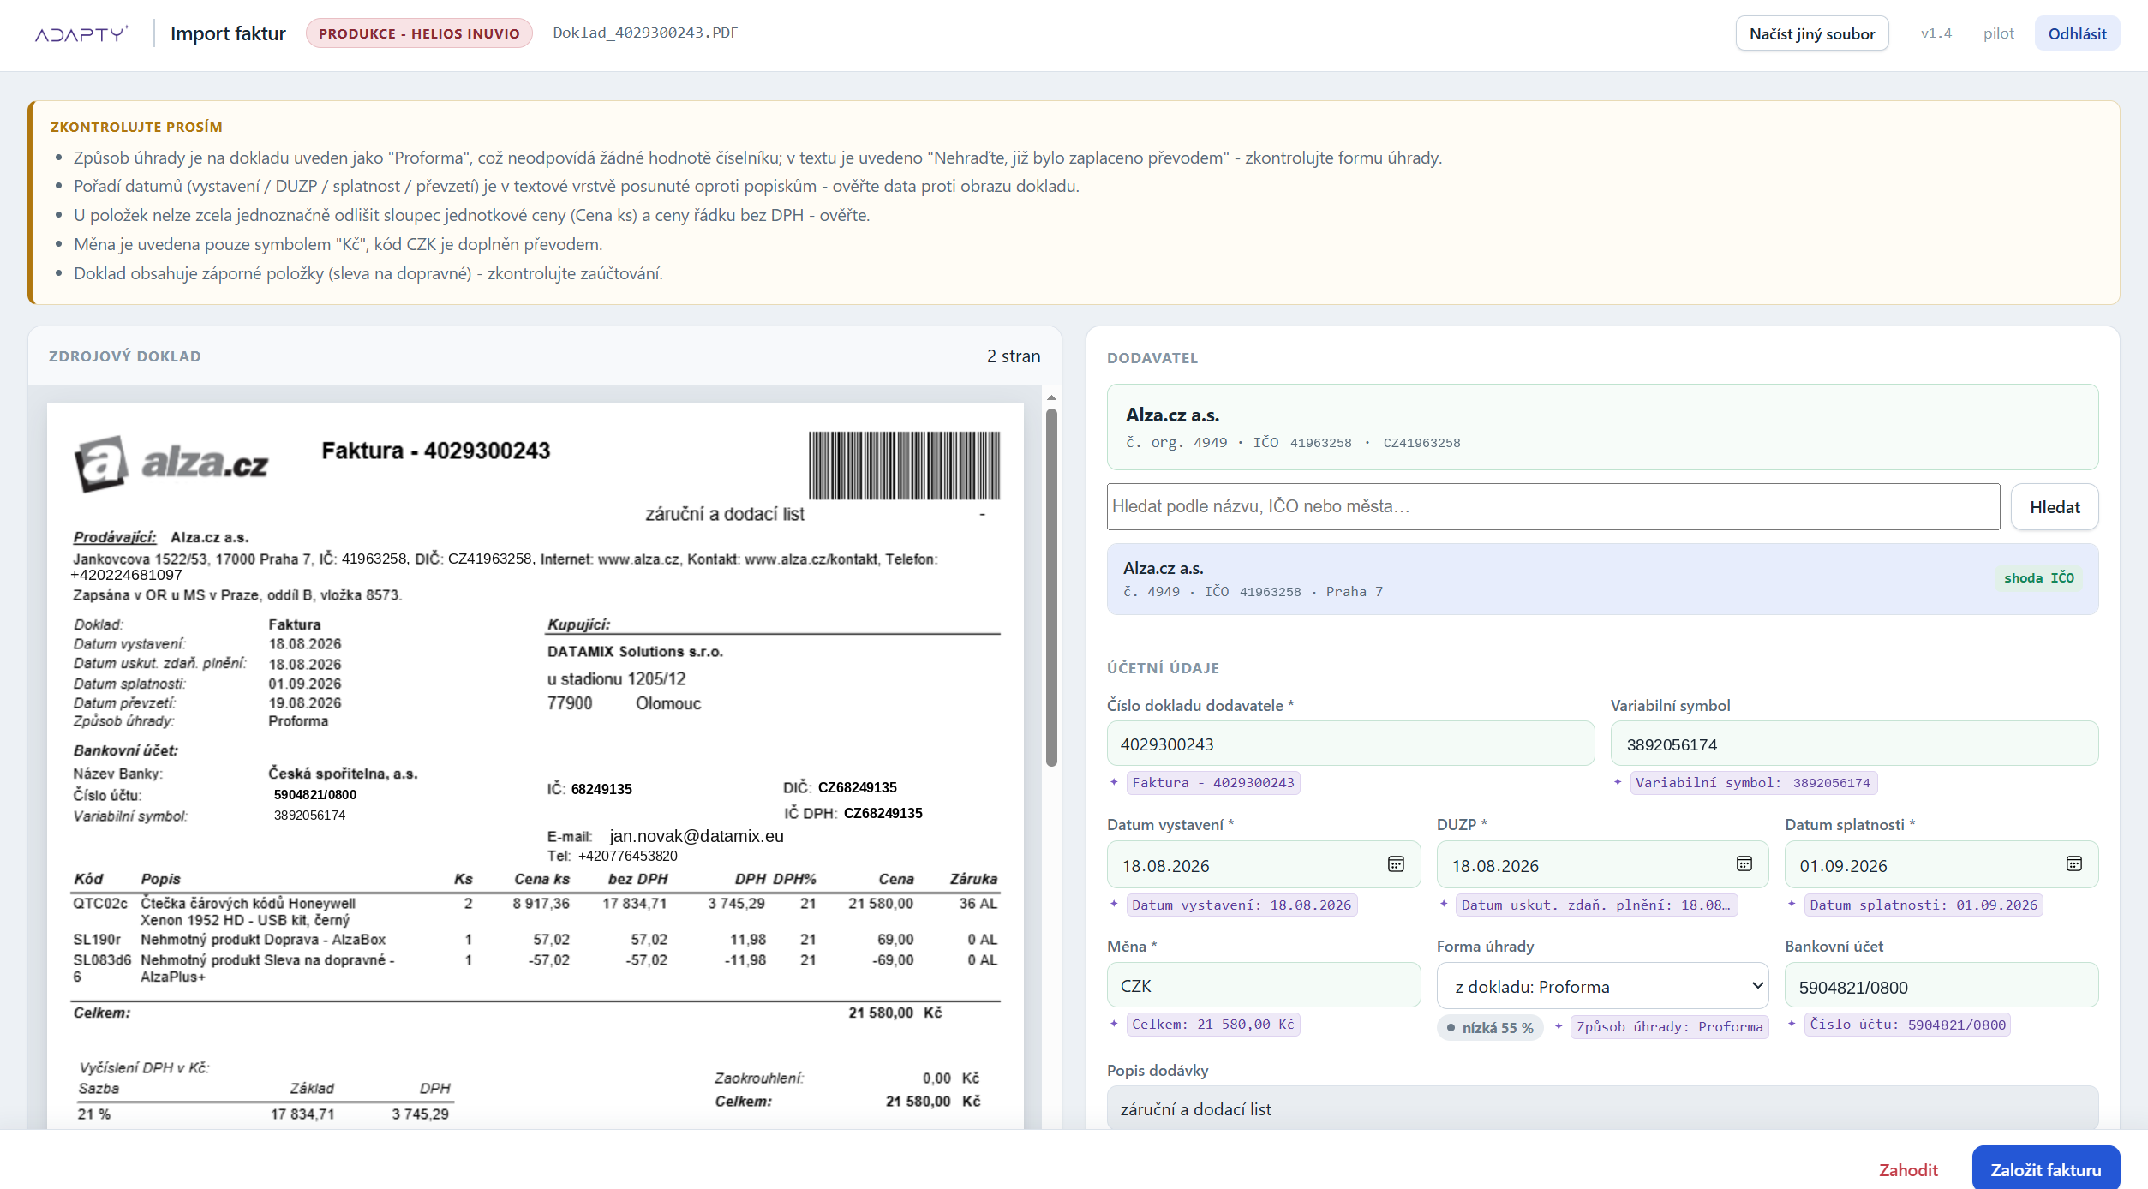
Task: Click the document preview scrollbar thumb
Action: pos(1051,588)
